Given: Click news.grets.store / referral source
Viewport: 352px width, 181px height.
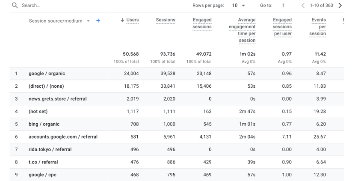Looking at the screenshot, I should point(58,99).
